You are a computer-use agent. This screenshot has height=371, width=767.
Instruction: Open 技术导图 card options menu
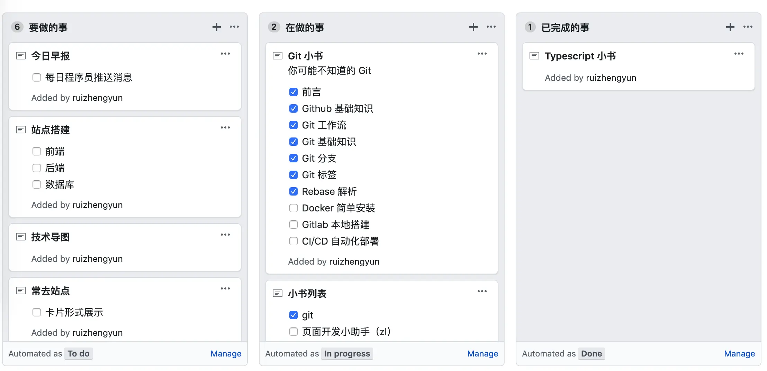pos(225,235)
